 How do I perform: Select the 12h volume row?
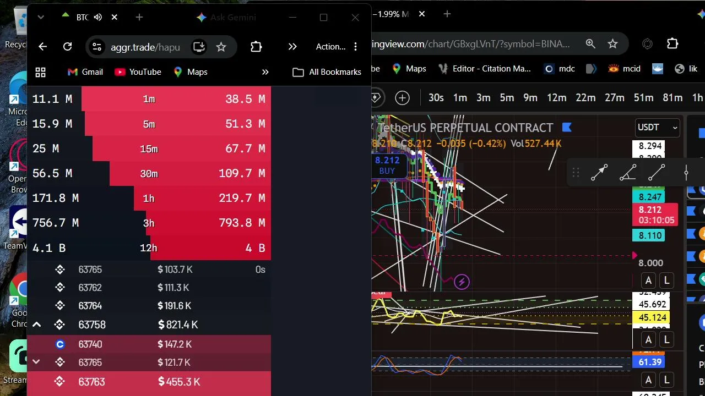click(149, 248)
